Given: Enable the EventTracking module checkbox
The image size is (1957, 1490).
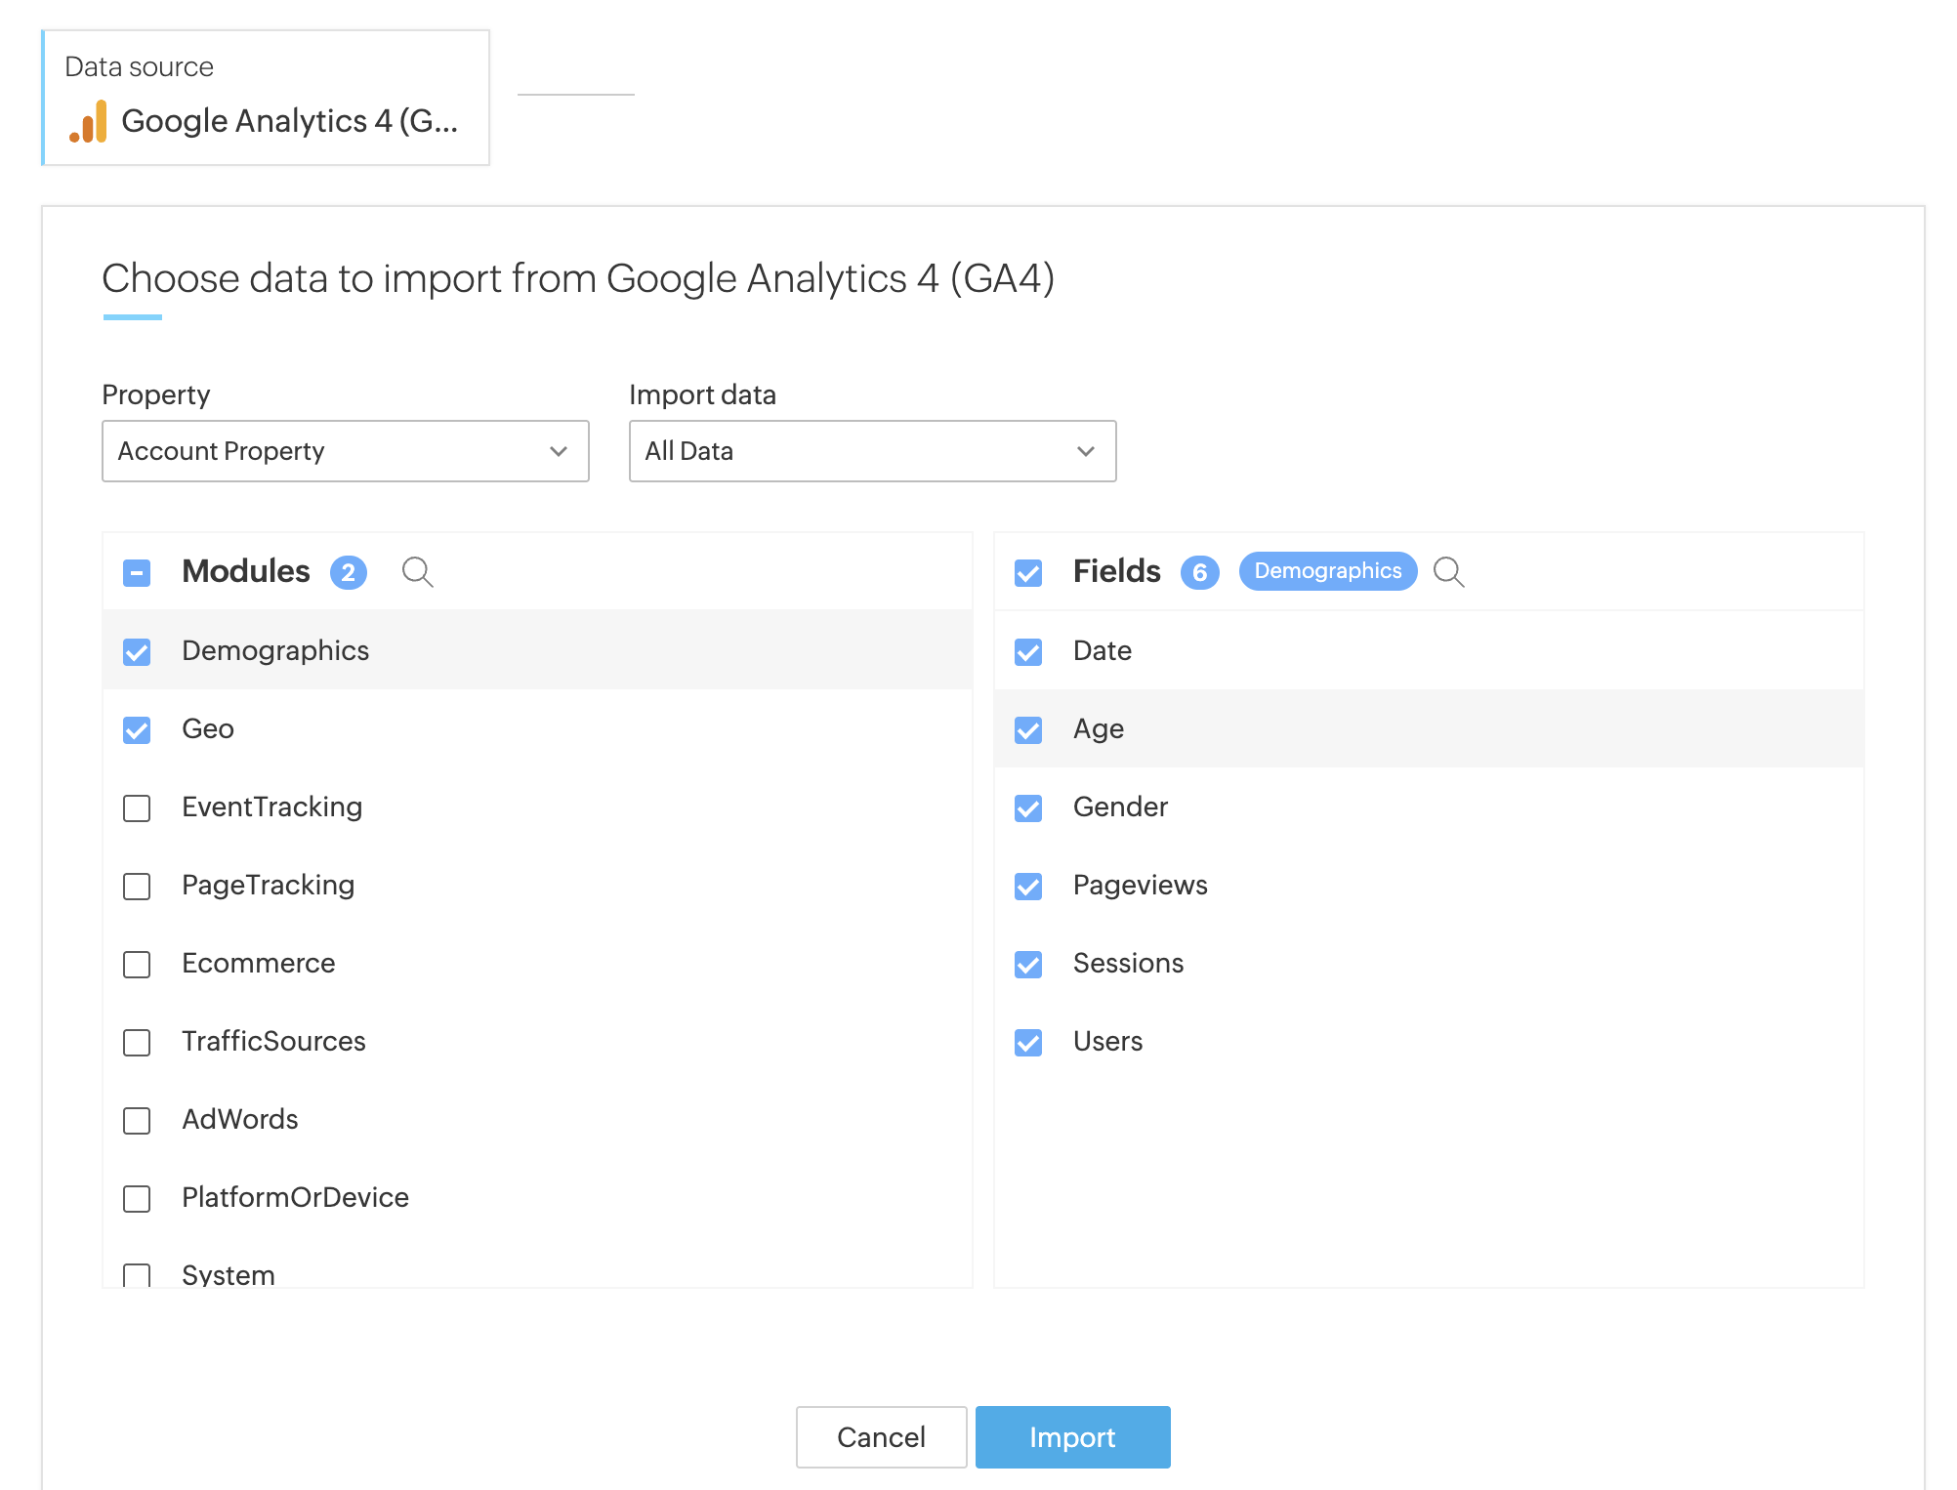Looking at the screenshot, I should [137, 808].
